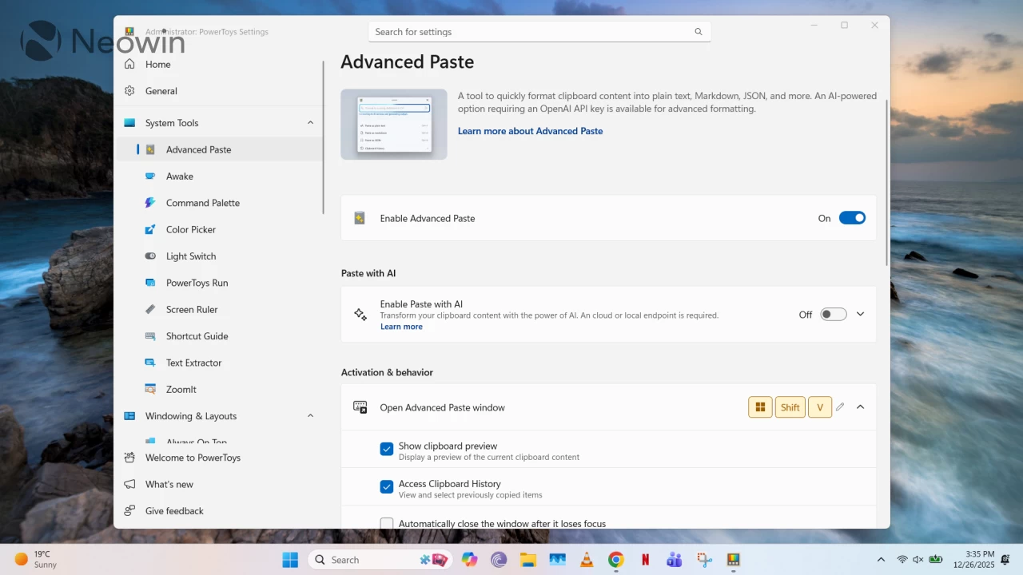
Task: Click the Win key shortcut badge
Action: tap(760, 407)
